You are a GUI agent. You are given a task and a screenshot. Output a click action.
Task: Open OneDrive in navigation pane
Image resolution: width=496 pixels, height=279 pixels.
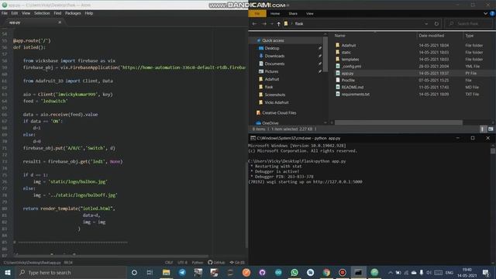[270, 123]
